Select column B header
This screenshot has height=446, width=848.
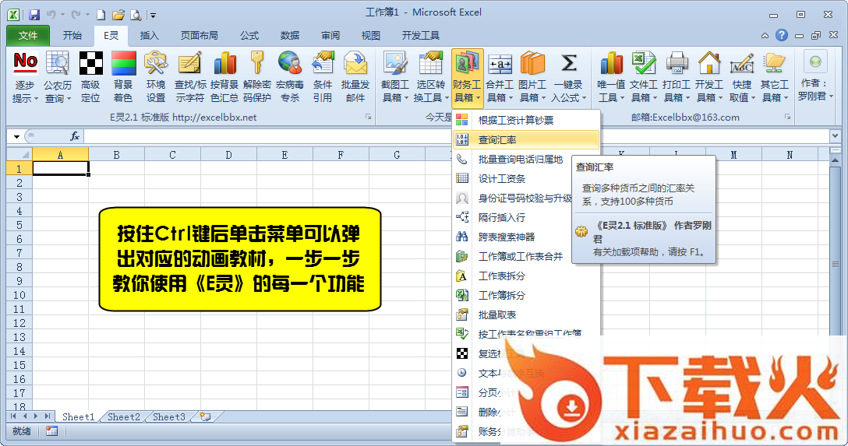pos(116,155)
